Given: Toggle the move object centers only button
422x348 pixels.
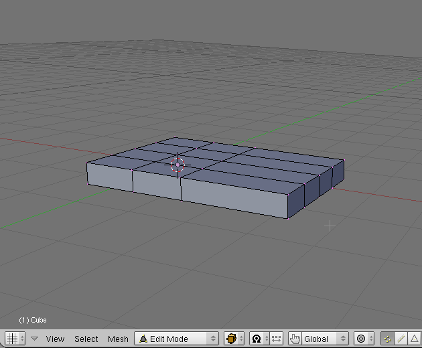Looking at the screenshot, I should point(277,339).
